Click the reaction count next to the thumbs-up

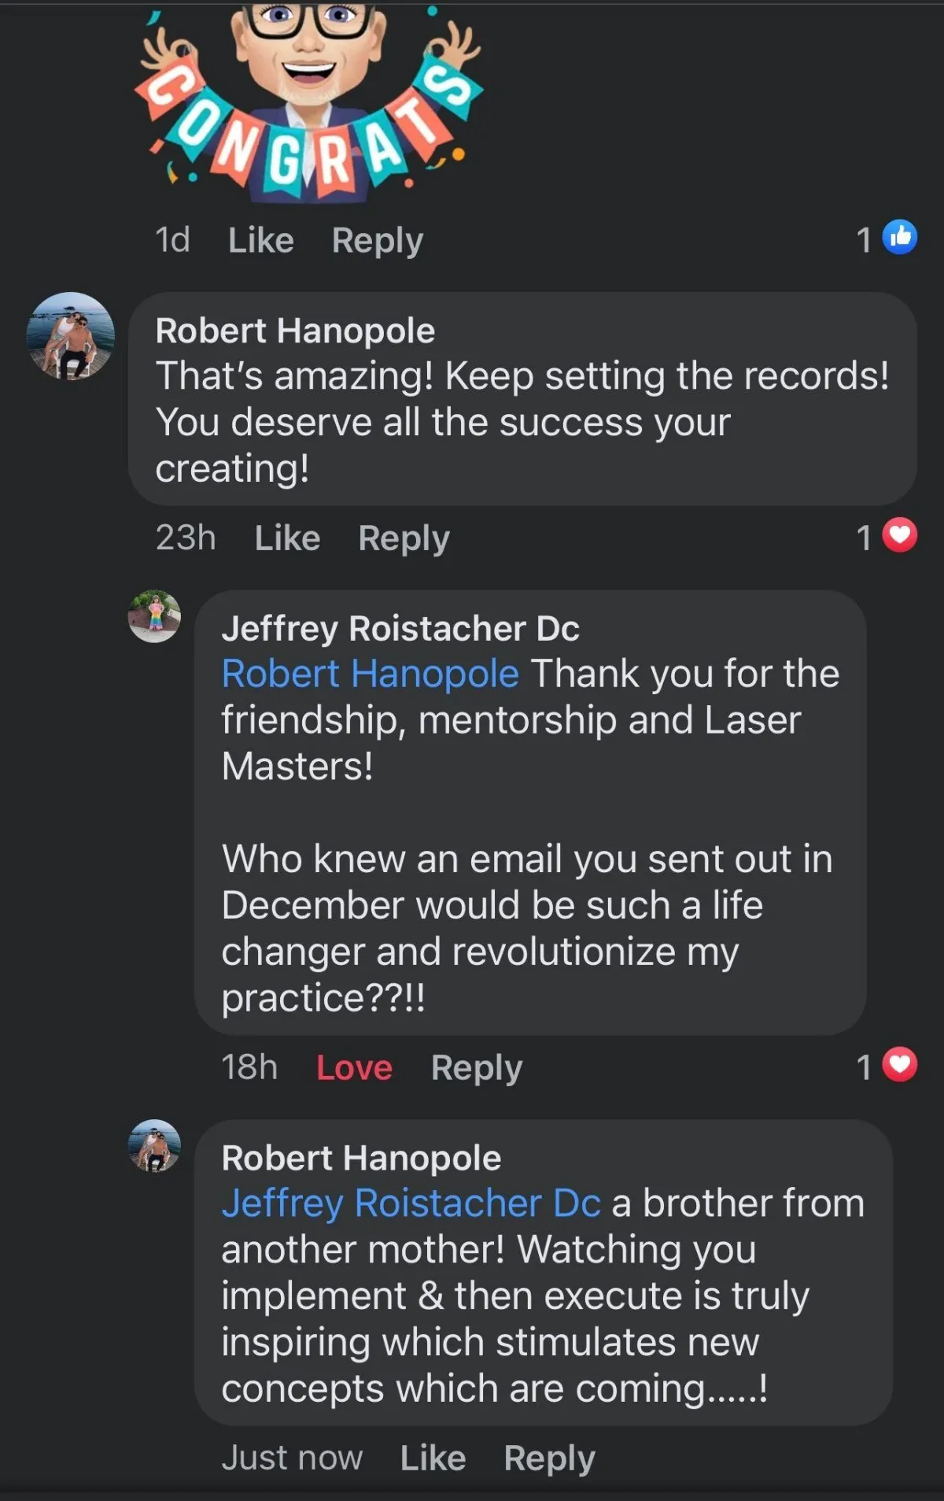[x=864, y=239]
